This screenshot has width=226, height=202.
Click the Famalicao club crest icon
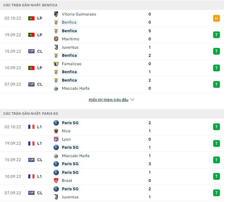(56, 64)
